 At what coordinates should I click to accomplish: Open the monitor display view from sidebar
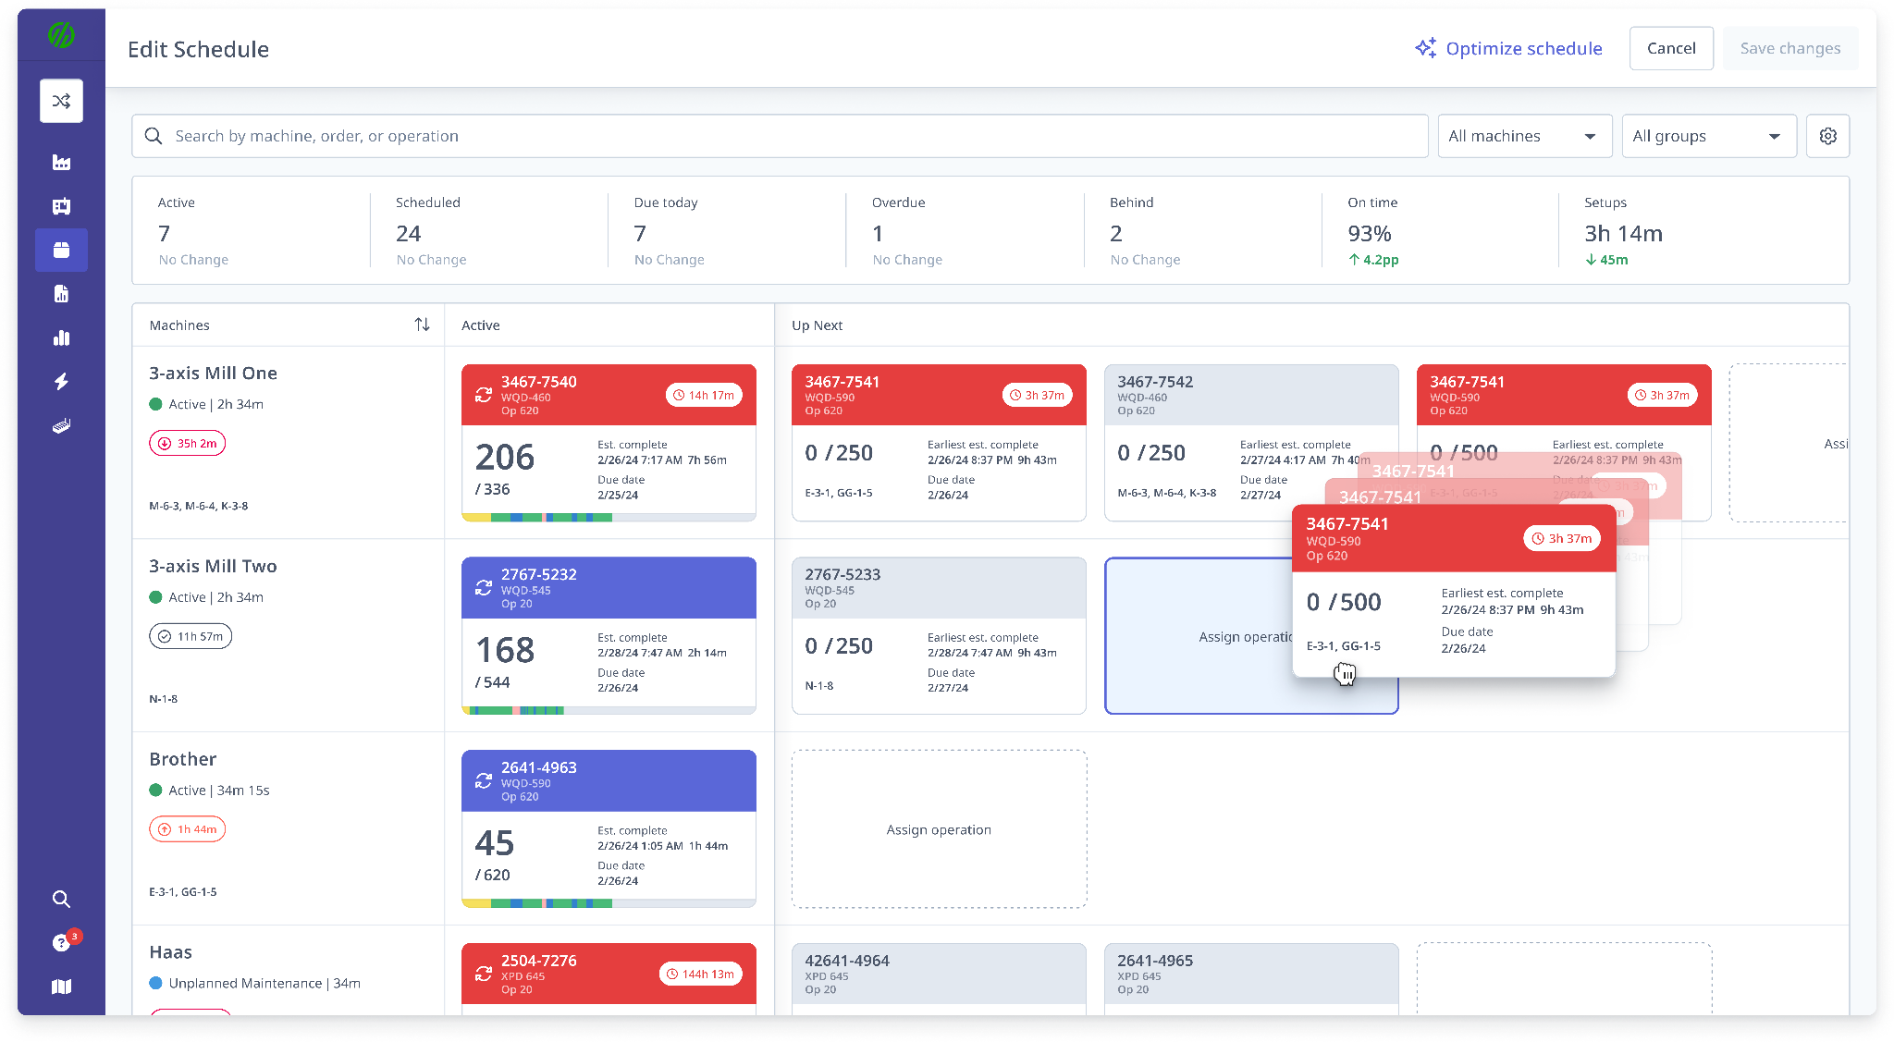pyautogui.click(x=61, y=206)
